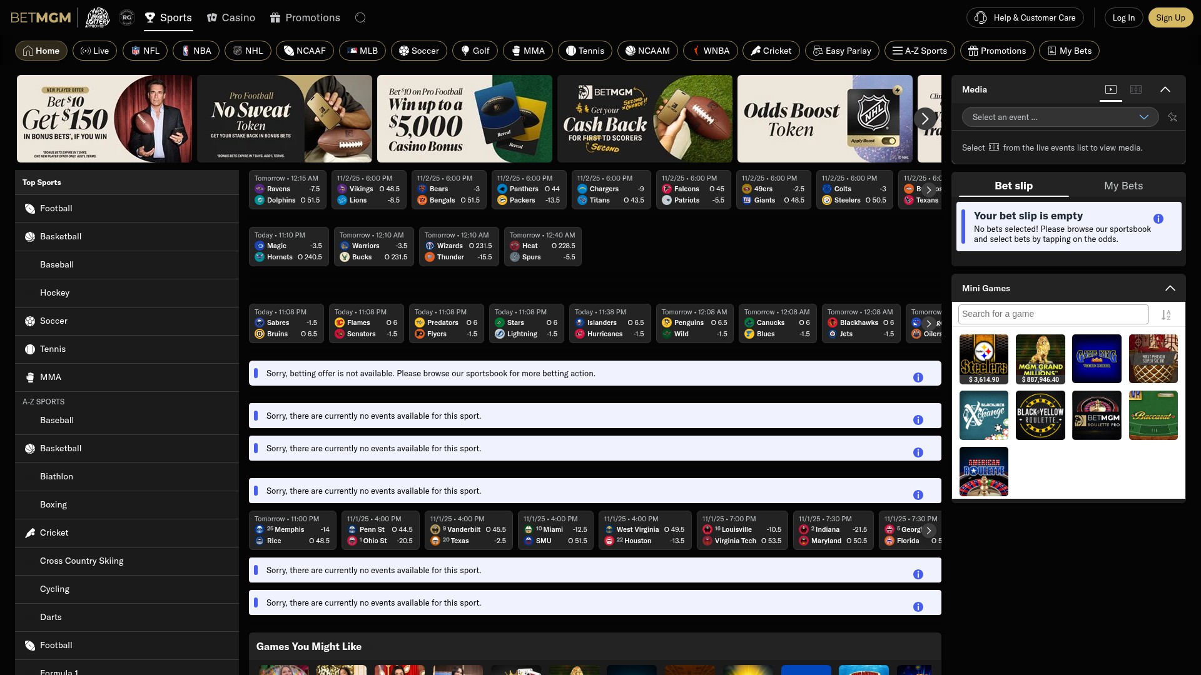
Task: Open Biathlon in A-Z sports list
Action: (x=127, y=477)
